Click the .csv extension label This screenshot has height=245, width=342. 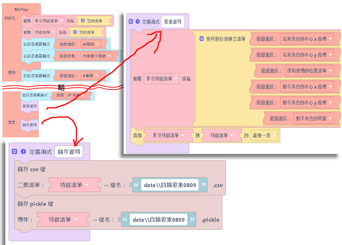click(x=218, y=185)
